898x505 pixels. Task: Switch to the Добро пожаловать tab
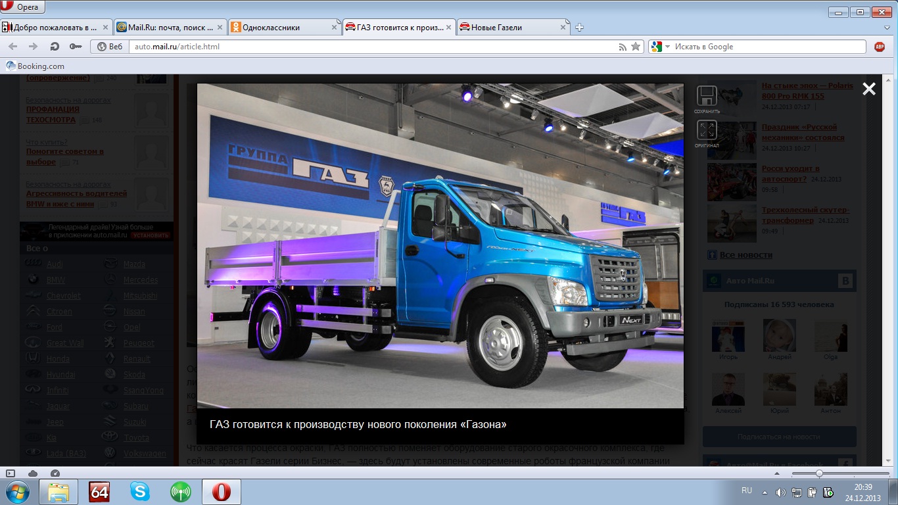point(57,28)
